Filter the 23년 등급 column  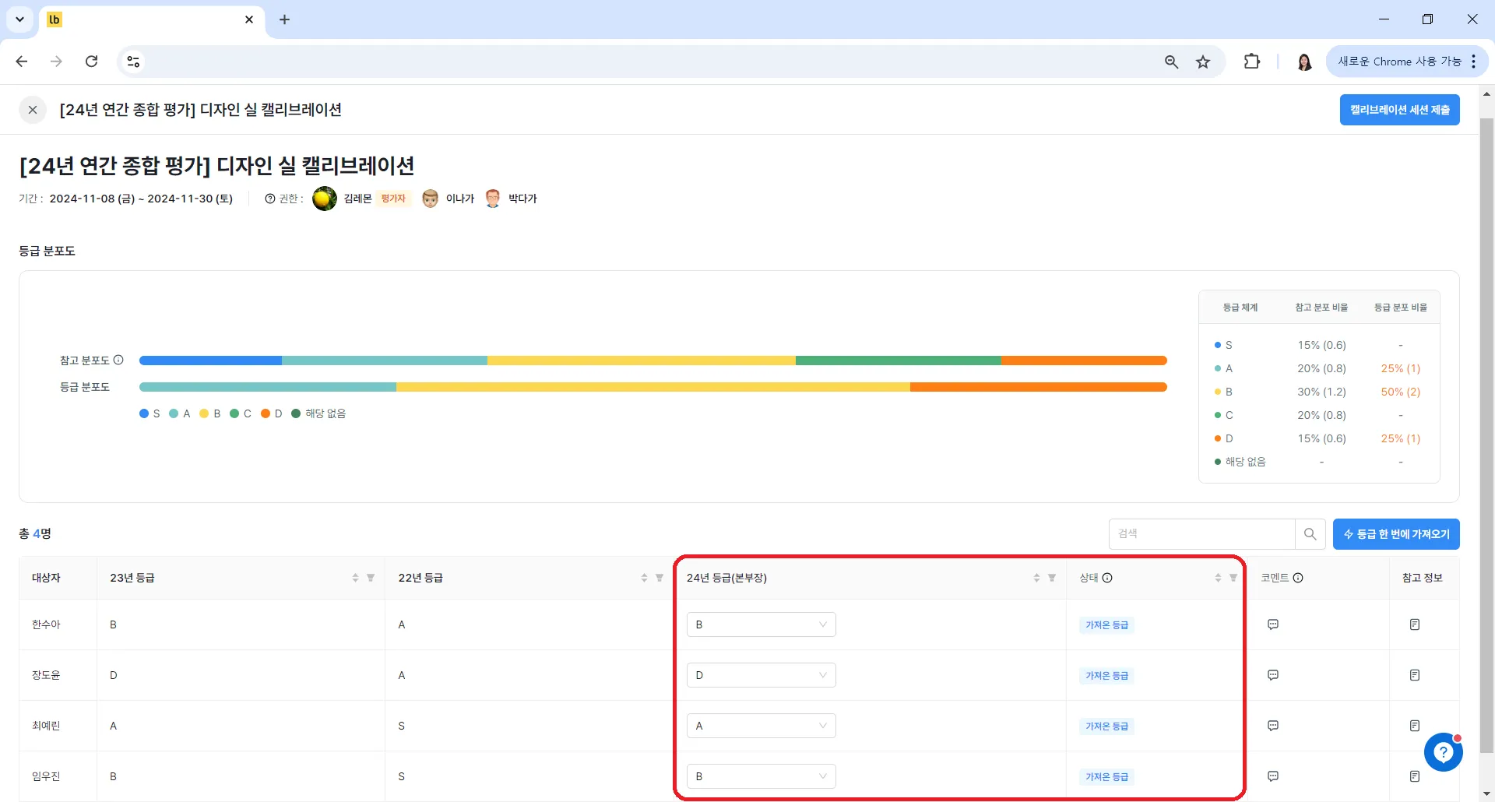(371, 578)
